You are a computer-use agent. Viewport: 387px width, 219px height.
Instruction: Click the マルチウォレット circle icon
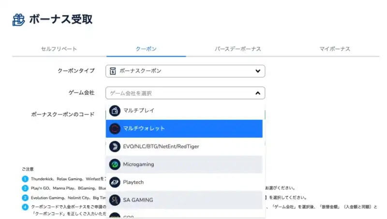(x=115, y=129)
